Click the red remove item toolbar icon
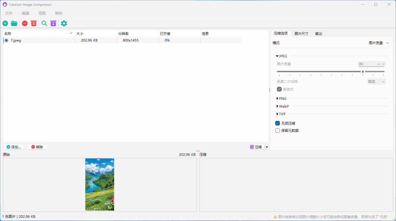396x221 pixels. [25, 24]
